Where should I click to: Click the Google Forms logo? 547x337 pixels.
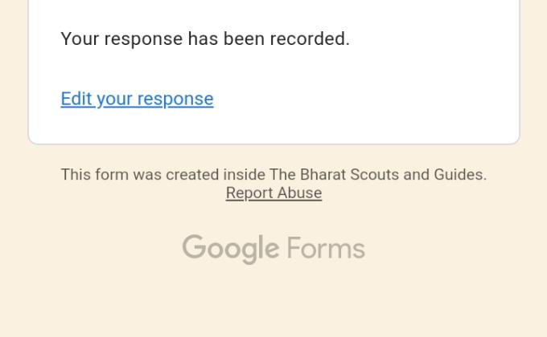click(273, 249)
